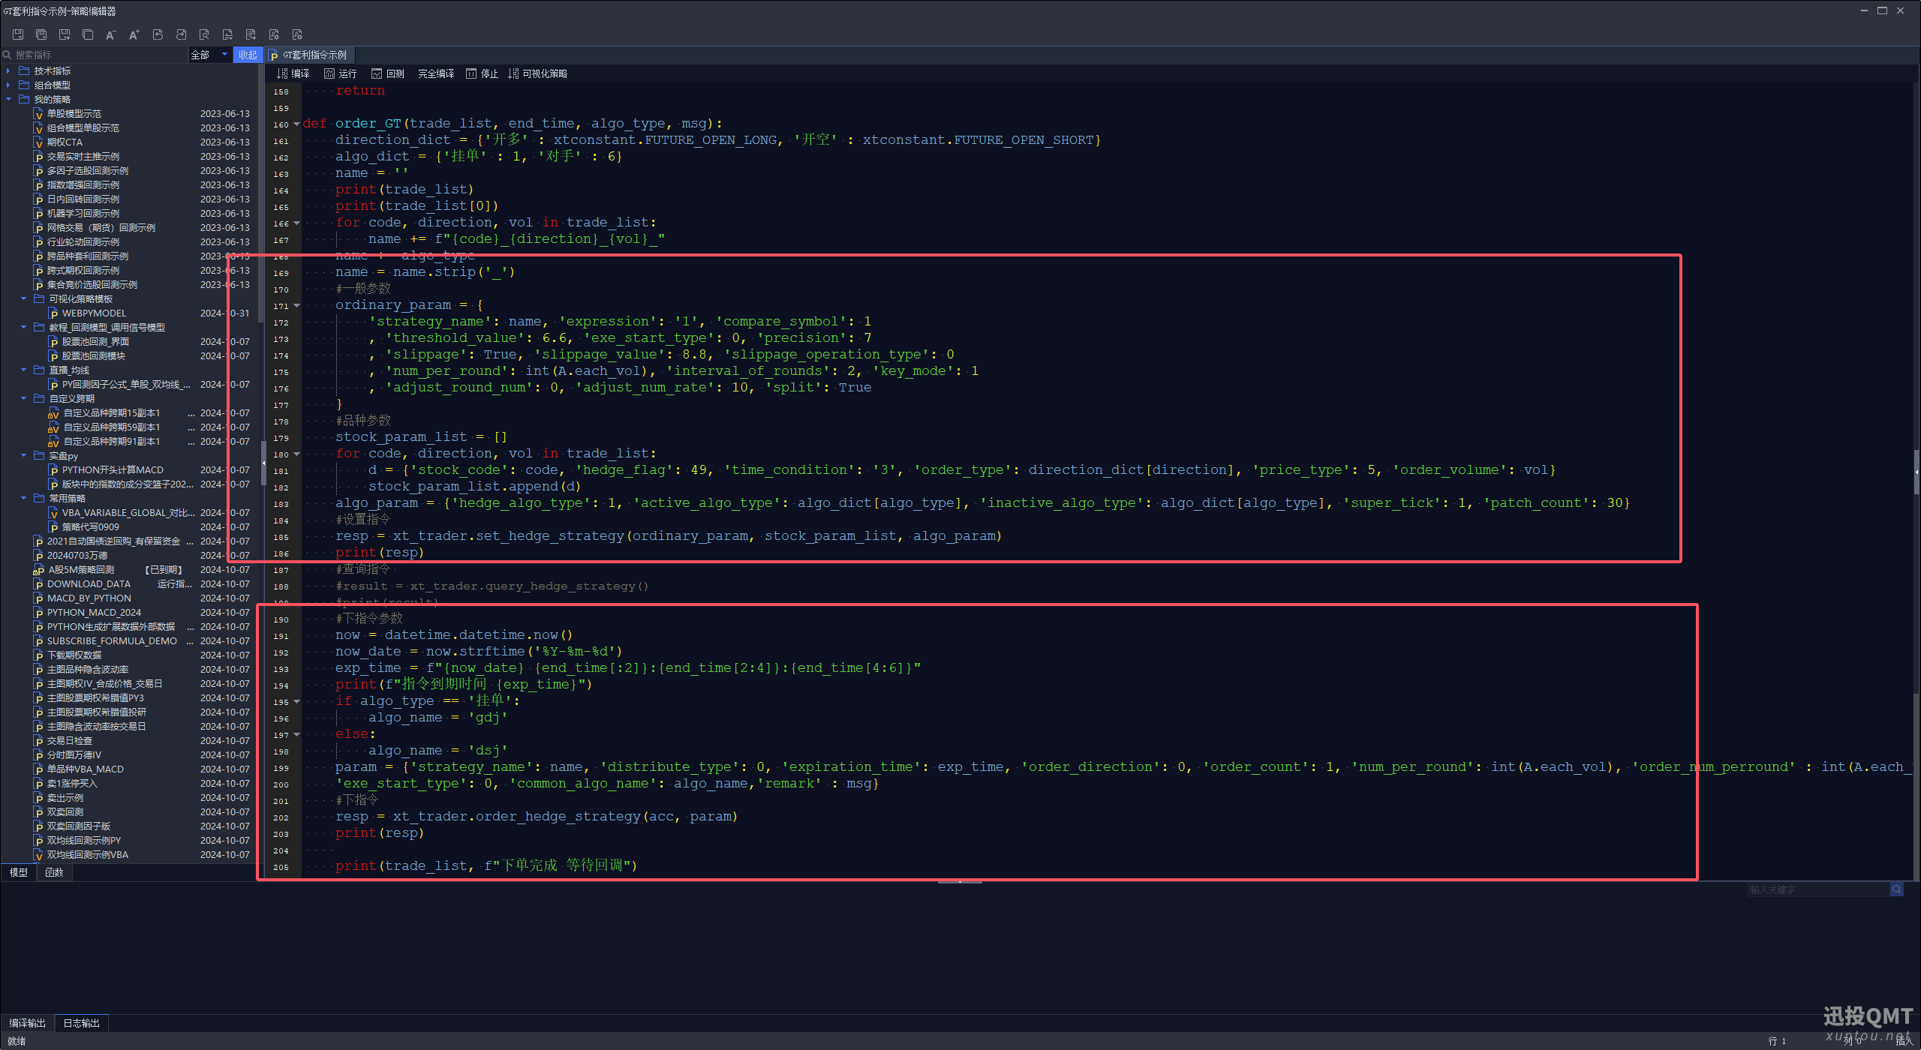Collapse the 实盘py folder
This screenshot has height=1050, width=1921.
click(23, 455)
